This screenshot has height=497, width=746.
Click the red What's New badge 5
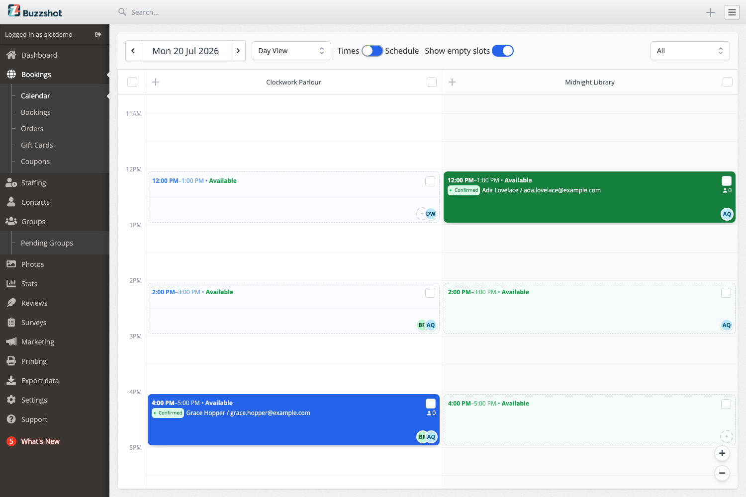(x=11, y=441)
